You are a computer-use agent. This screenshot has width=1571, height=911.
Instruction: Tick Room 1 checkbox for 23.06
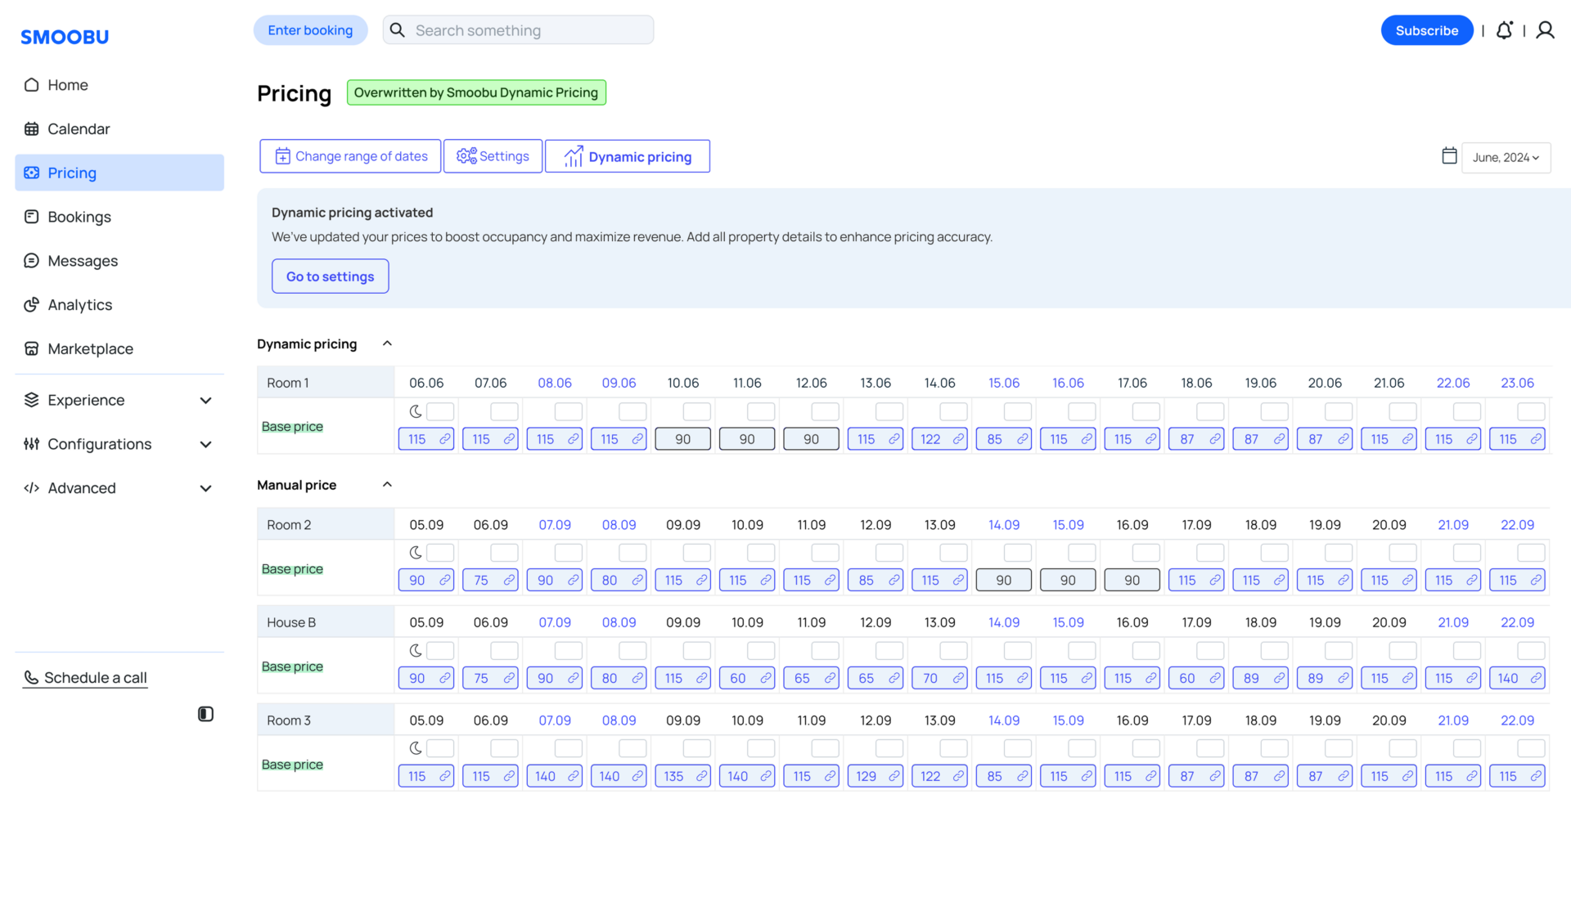point(1531,411)
